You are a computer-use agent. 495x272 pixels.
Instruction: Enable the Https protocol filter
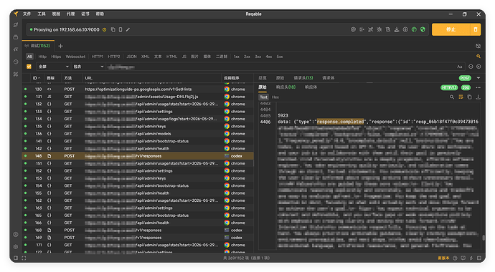click(x=56, y=57)
